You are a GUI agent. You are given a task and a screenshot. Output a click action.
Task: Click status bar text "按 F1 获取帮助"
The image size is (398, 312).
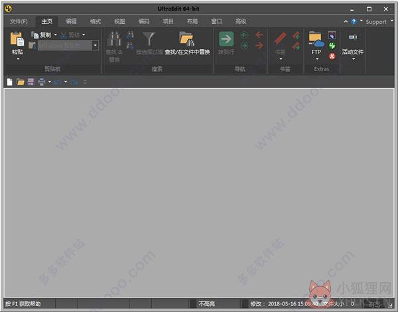pyautogui.click(x=23, y=304)
